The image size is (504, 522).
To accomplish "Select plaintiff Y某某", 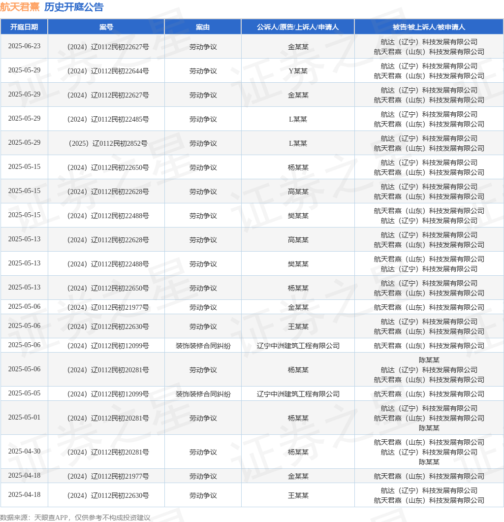I will tap(298, 71).
